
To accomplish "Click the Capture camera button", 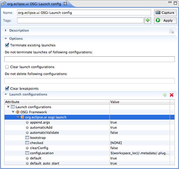I will (x=165, y=13).
